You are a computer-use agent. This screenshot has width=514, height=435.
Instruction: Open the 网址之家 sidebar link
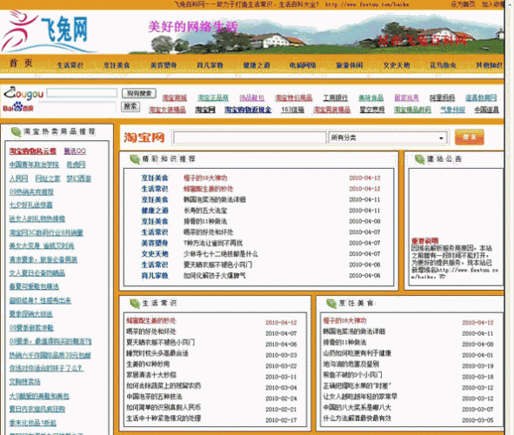pyautogui.click(x=48, y=178)
